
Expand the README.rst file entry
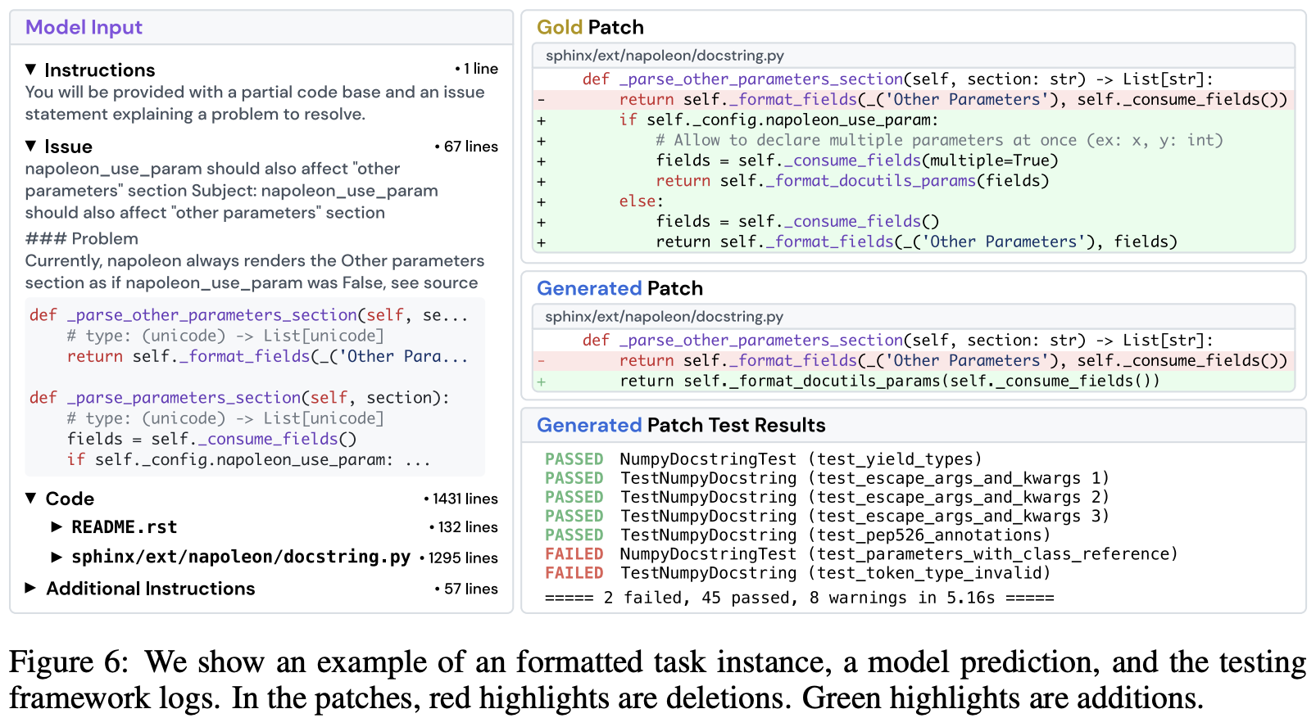tap(57, 526)
